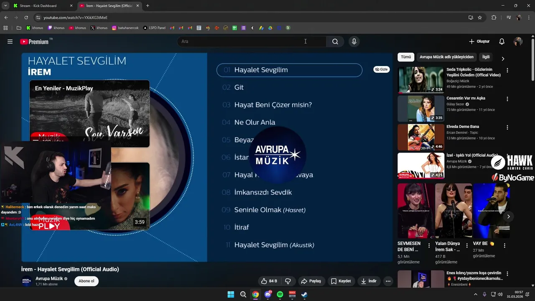
Task: Switch to İrem - Hayalet Sevgilim tab
Action: [x=109, y=6]
